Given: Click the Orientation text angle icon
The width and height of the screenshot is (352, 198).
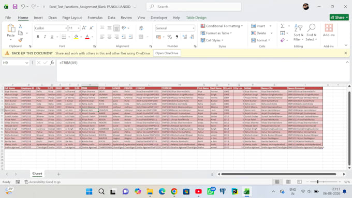Looking at the screenshot, I should point(124,28).
